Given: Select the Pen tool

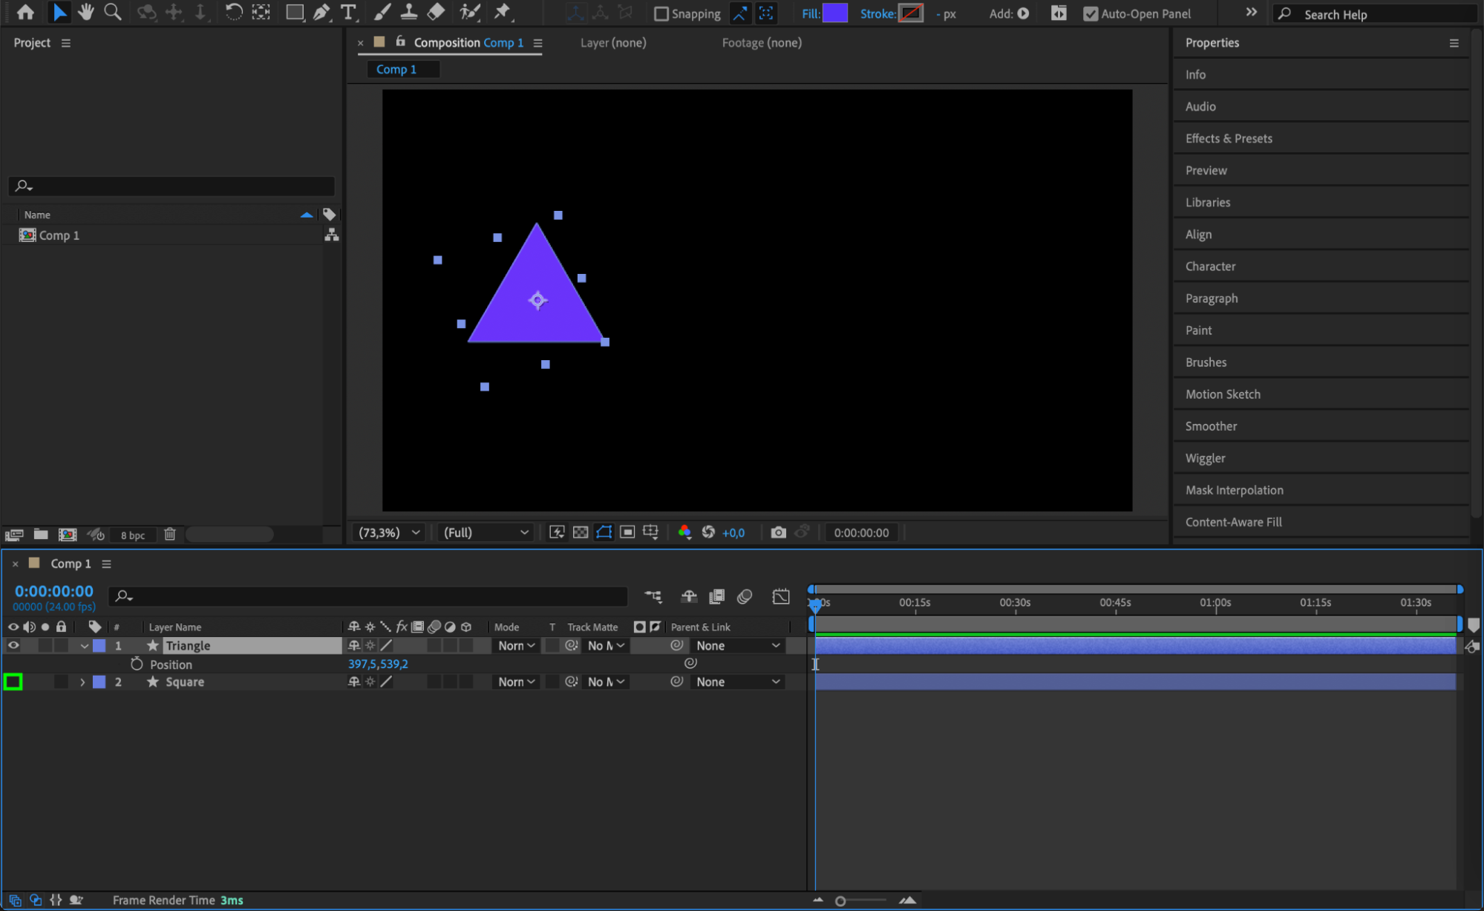Looking at the screenshot, I should point(321,13).
